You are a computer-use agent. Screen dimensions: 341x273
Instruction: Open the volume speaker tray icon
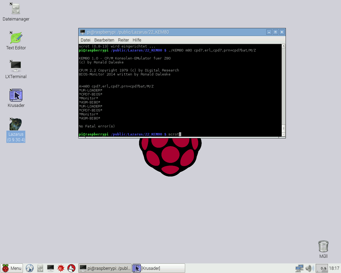pos(310,268)
